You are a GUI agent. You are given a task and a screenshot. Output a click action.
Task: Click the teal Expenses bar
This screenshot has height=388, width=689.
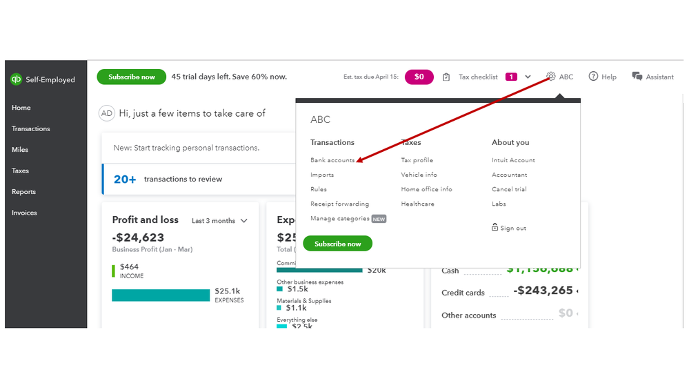pos(161,295)
